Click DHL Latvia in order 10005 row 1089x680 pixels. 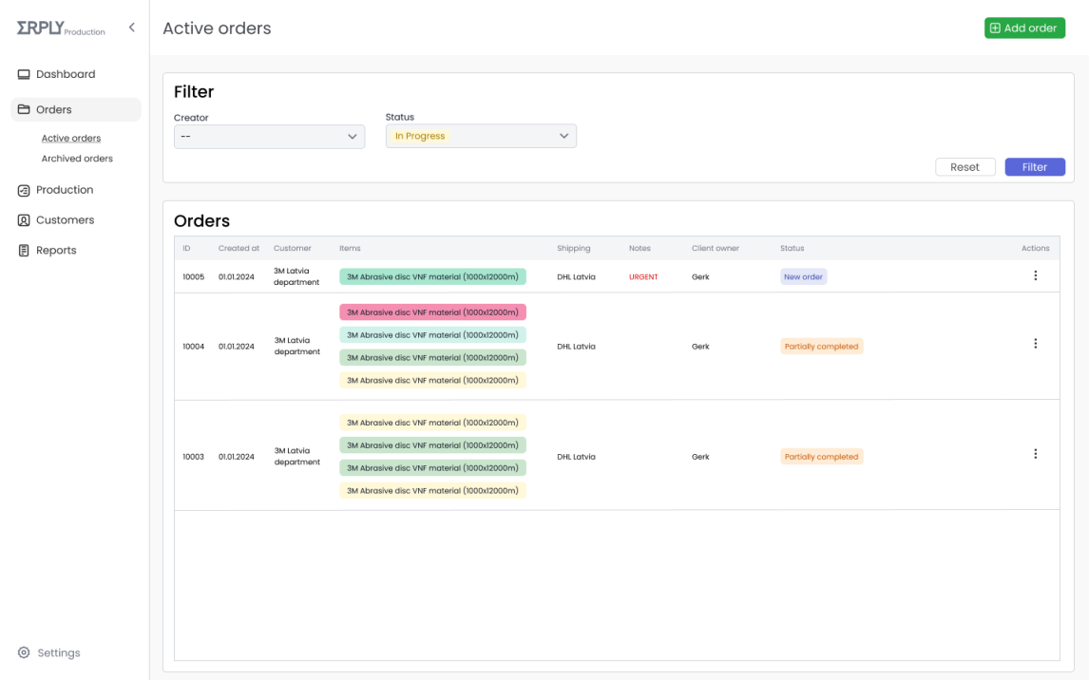pyautogui.click(x=576, y=277)
